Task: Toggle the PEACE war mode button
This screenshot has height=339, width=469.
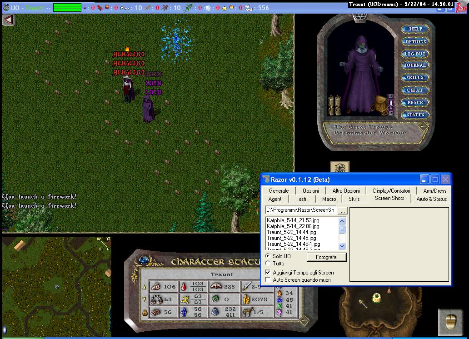Action: click(x=415, y=102)
